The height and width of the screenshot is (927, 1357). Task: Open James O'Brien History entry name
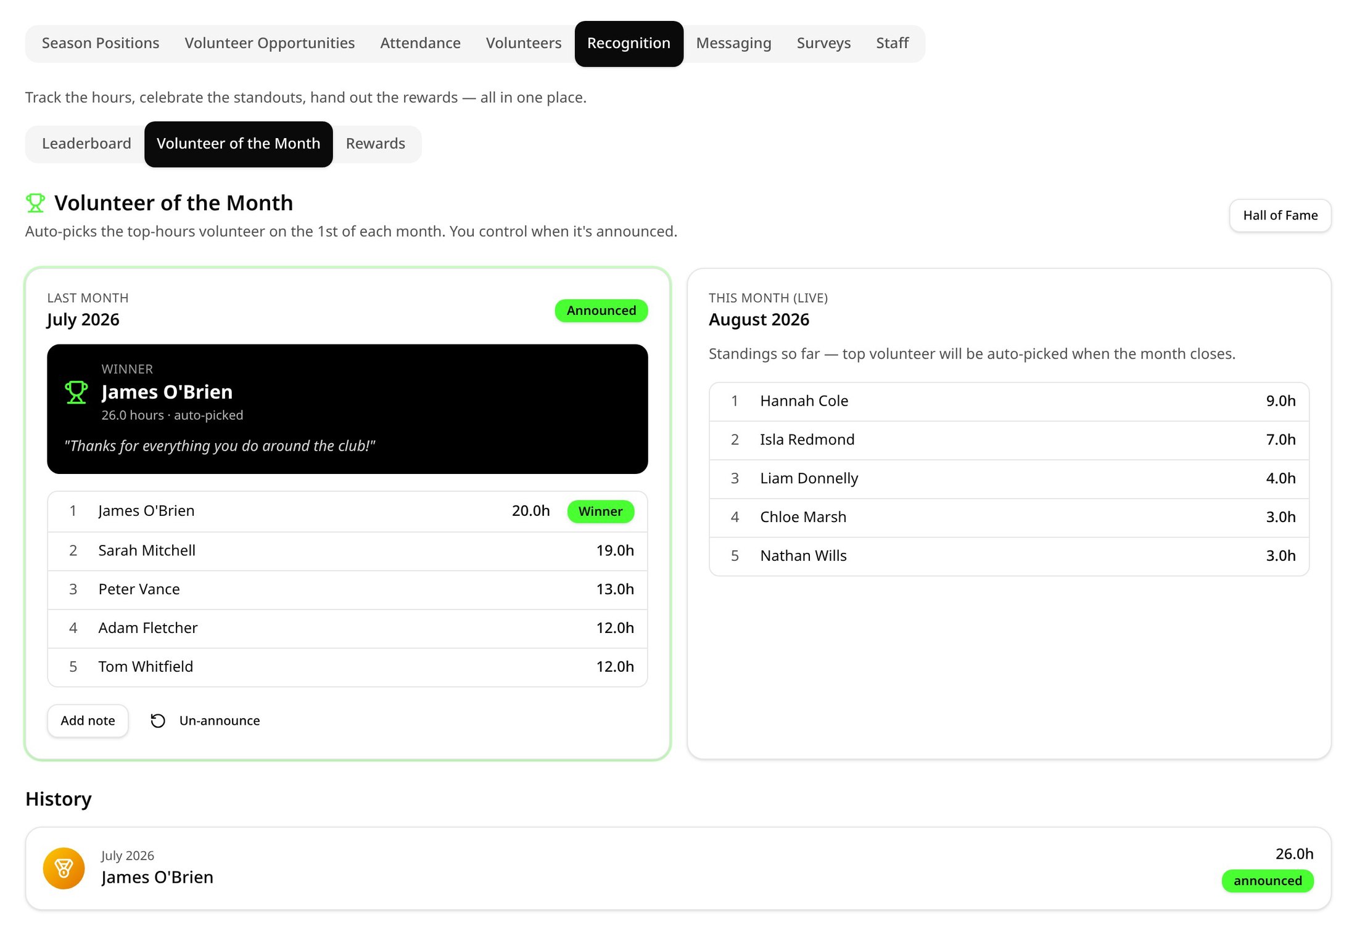[x=157, y=878]
